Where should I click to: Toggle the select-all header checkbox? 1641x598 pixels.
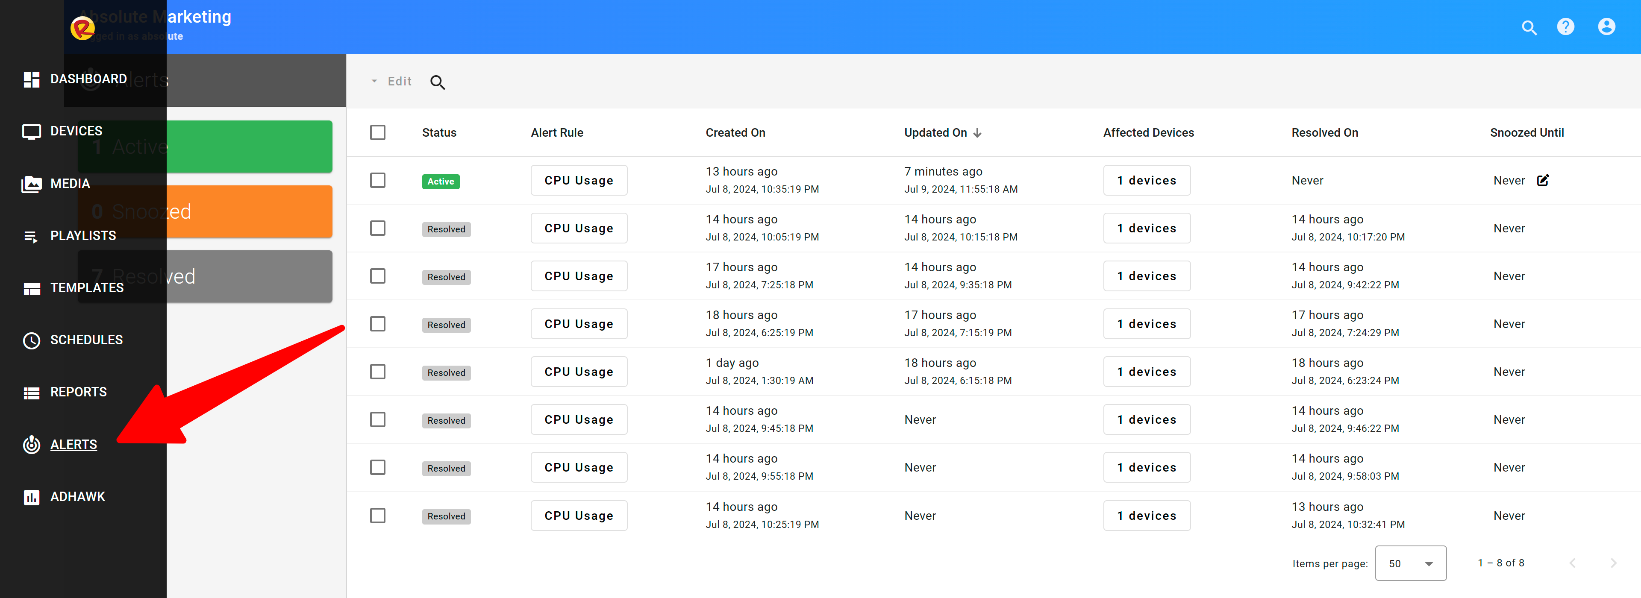click(x=378, y=132)
